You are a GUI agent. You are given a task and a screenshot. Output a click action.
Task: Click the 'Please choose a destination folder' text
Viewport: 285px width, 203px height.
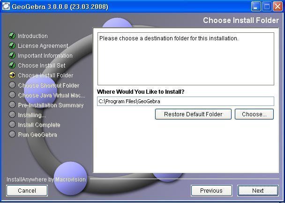pyautogui.click(x=169, y=38)
